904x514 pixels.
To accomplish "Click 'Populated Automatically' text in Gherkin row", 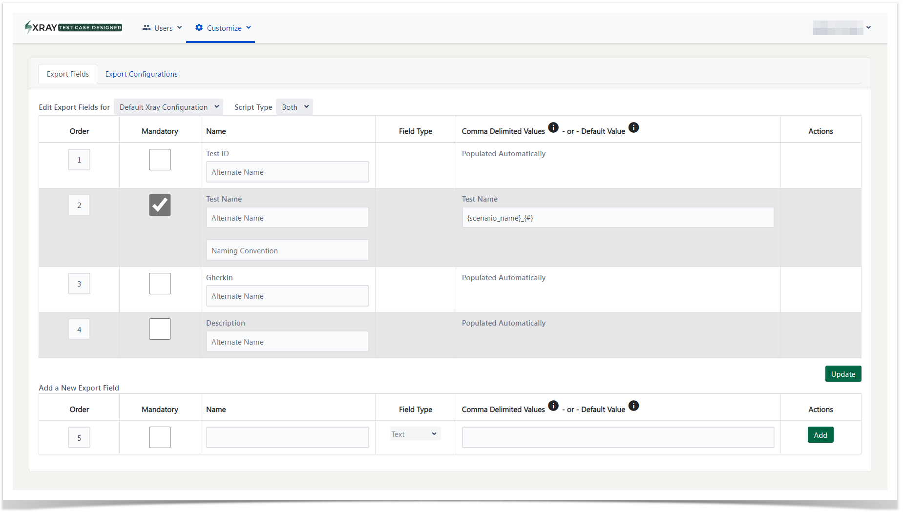I will pos(504,278).
